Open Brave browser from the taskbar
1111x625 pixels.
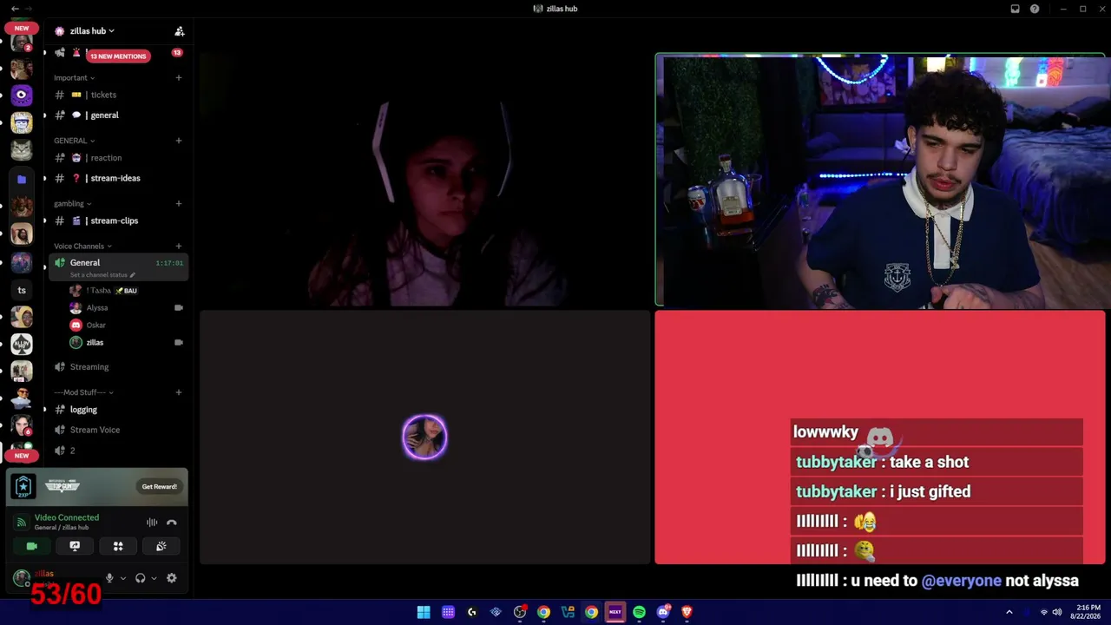pos(687,612)
